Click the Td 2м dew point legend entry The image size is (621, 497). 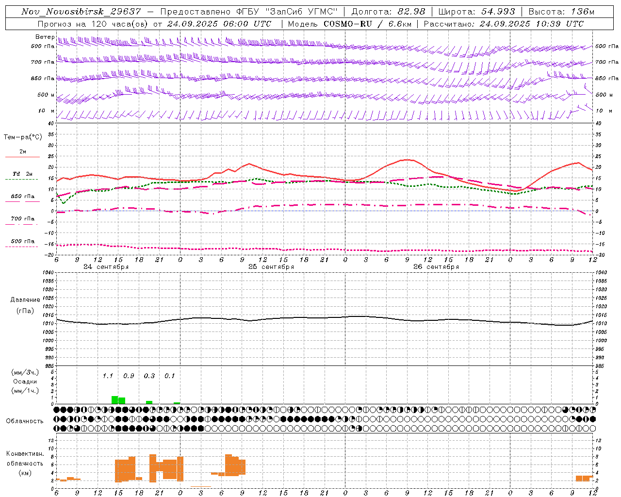23,174
